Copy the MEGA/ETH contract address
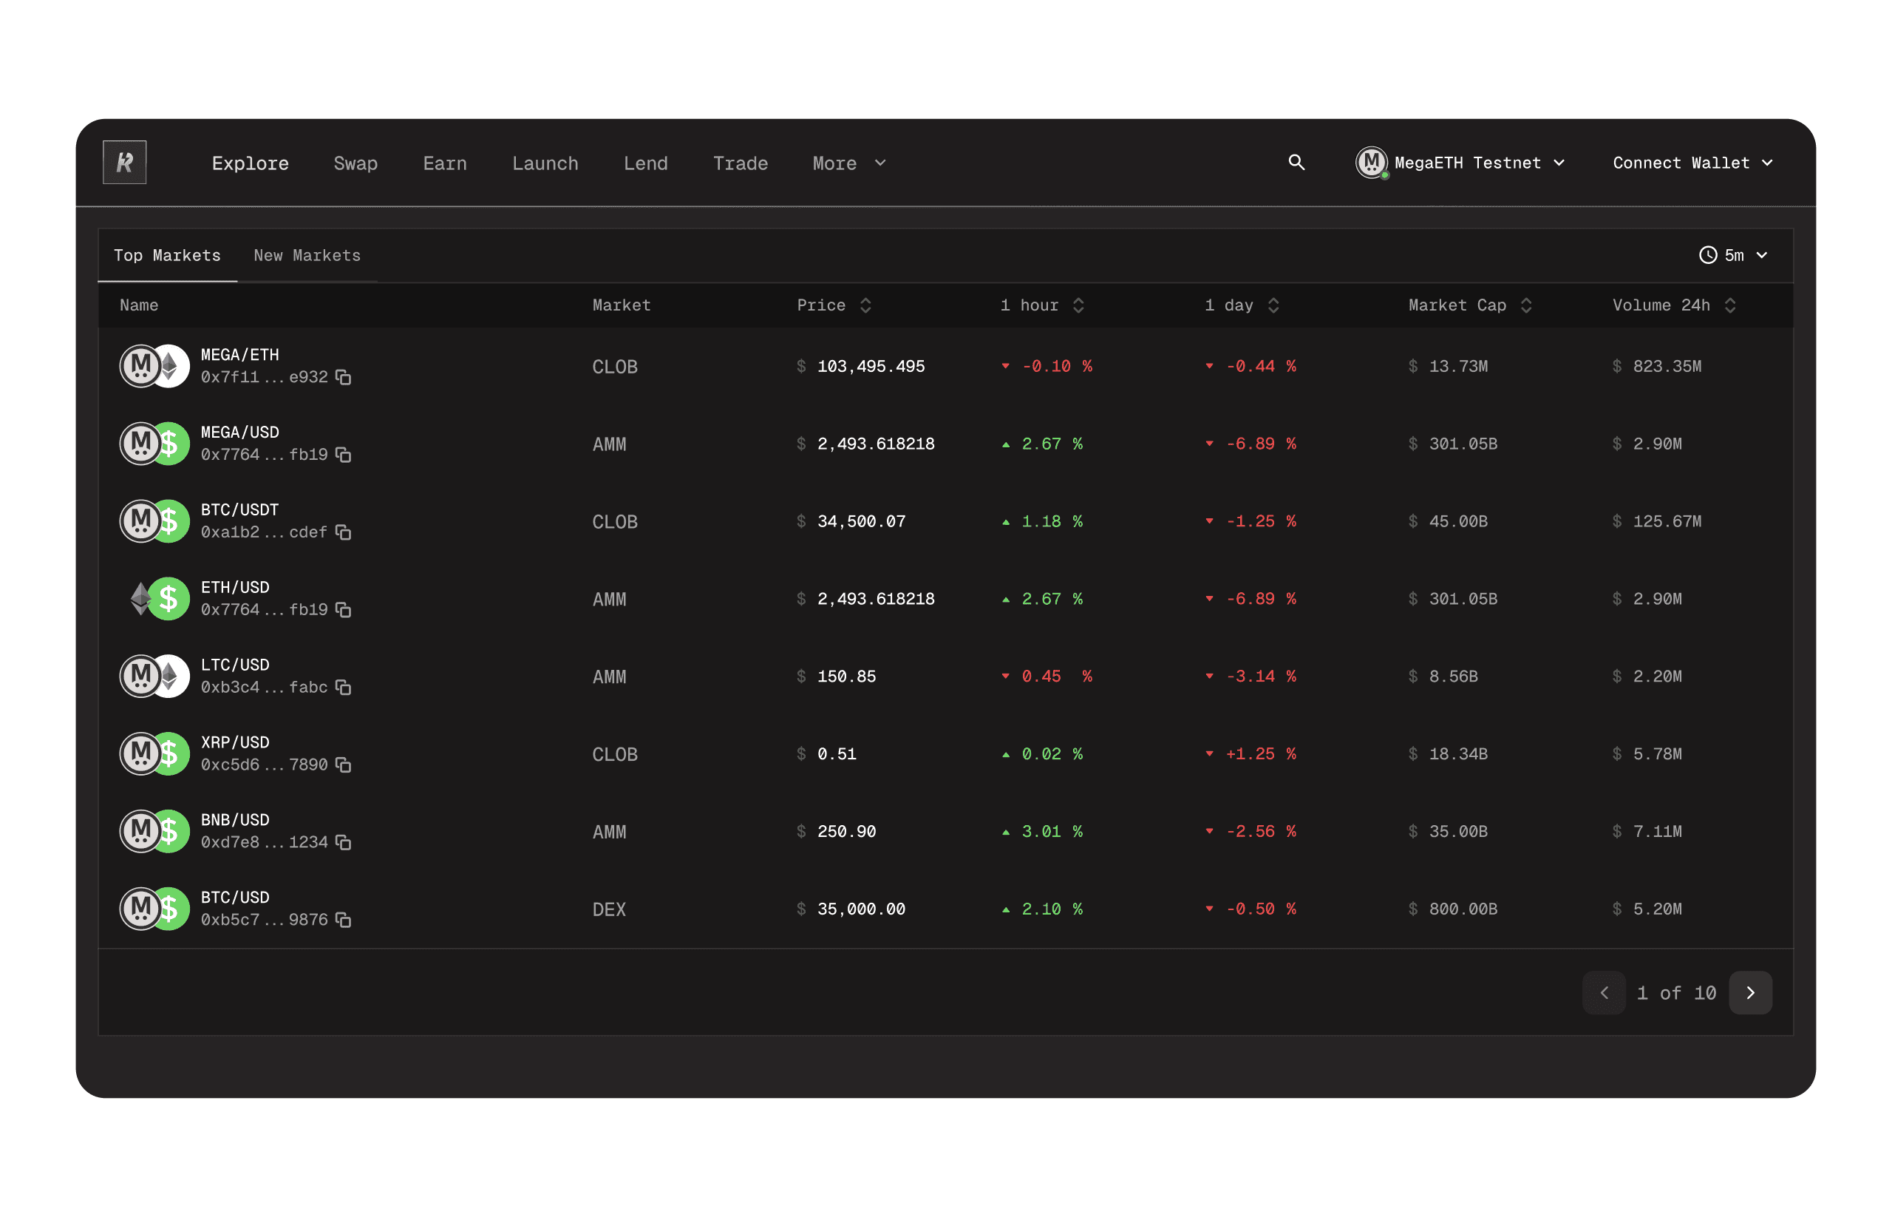Viewport: 1892px width, 1217px height. 343,377
